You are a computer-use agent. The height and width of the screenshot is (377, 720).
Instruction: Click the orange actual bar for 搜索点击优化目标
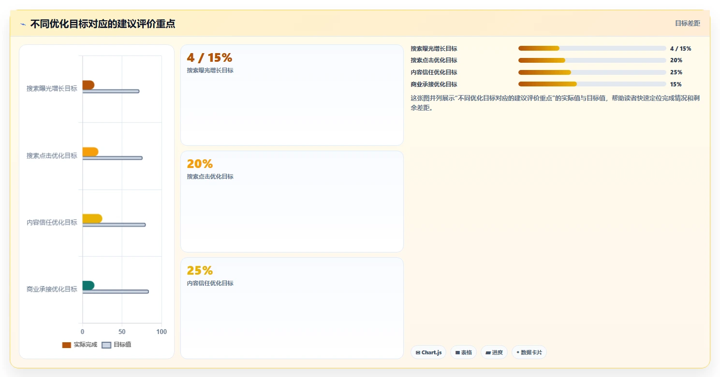(90, 152)
